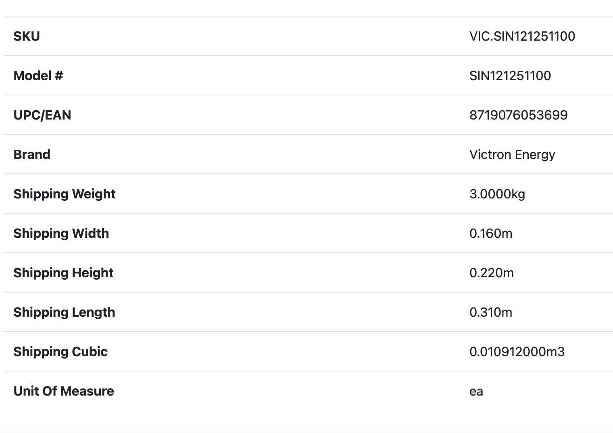
Task: Click the Shipping Height label
Action: pyautogui.click(x=63, y=273)
